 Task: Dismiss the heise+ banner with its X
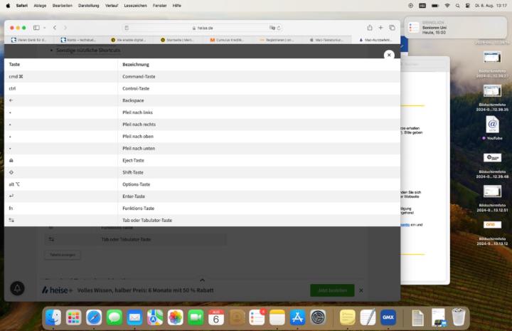pyautogui.click(x=361, y=290)
